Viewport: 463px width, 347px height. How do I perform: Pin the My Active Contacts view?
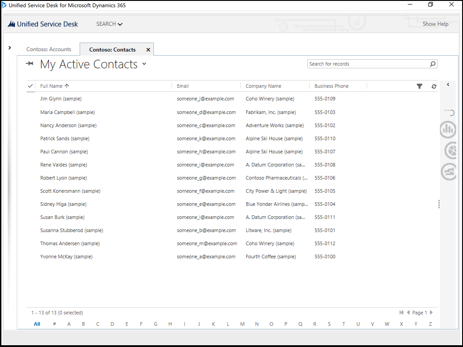point(29,63)
